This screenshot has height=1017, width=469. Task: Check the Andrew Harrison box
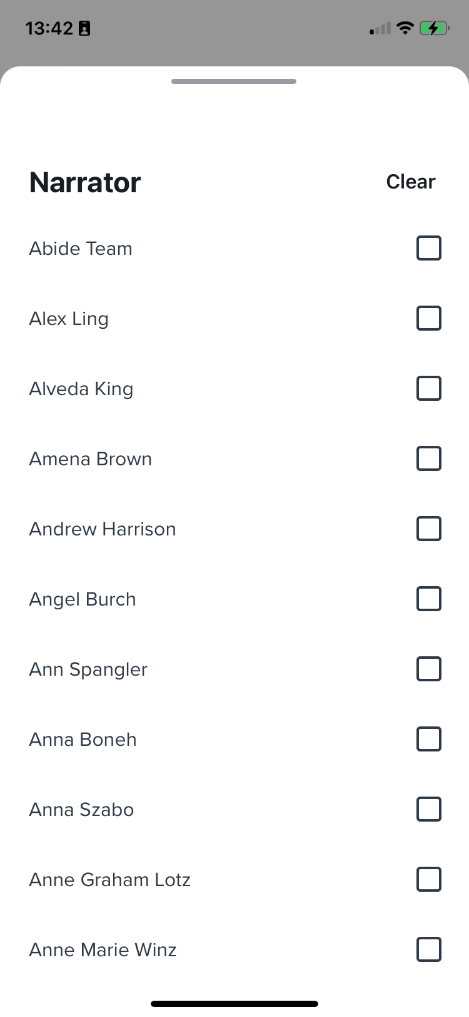tap(429, 529)
